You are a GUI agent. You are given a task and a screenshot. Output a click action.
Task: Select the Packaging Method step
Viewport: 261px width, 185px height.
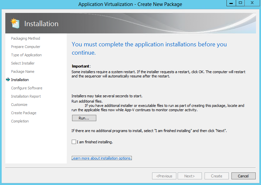(x=26, y=38)
